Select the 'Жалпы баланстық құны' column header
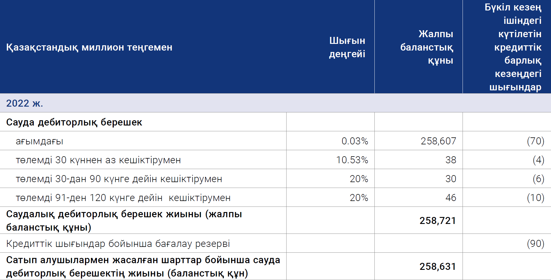 426,47
